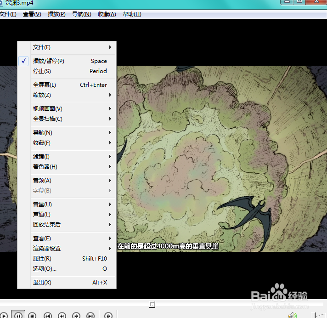Expand the 滤镜(I) submenu

pos(67,157)
